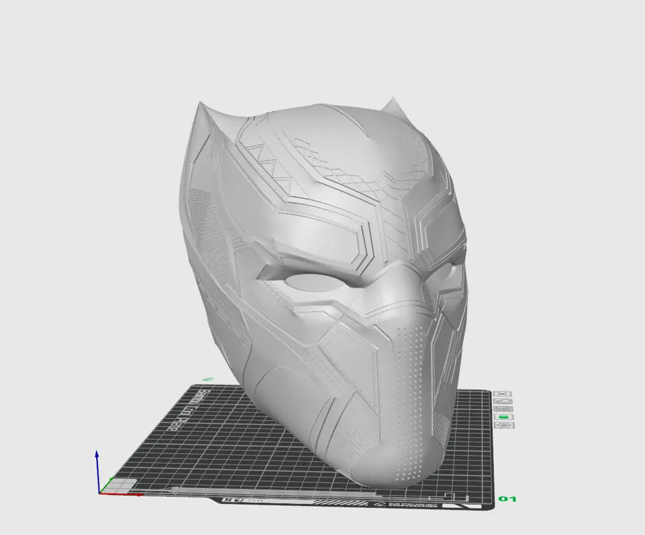645x535 pixels.
Task: Click the light gray excluded corner area
Action: coord(124,483)
